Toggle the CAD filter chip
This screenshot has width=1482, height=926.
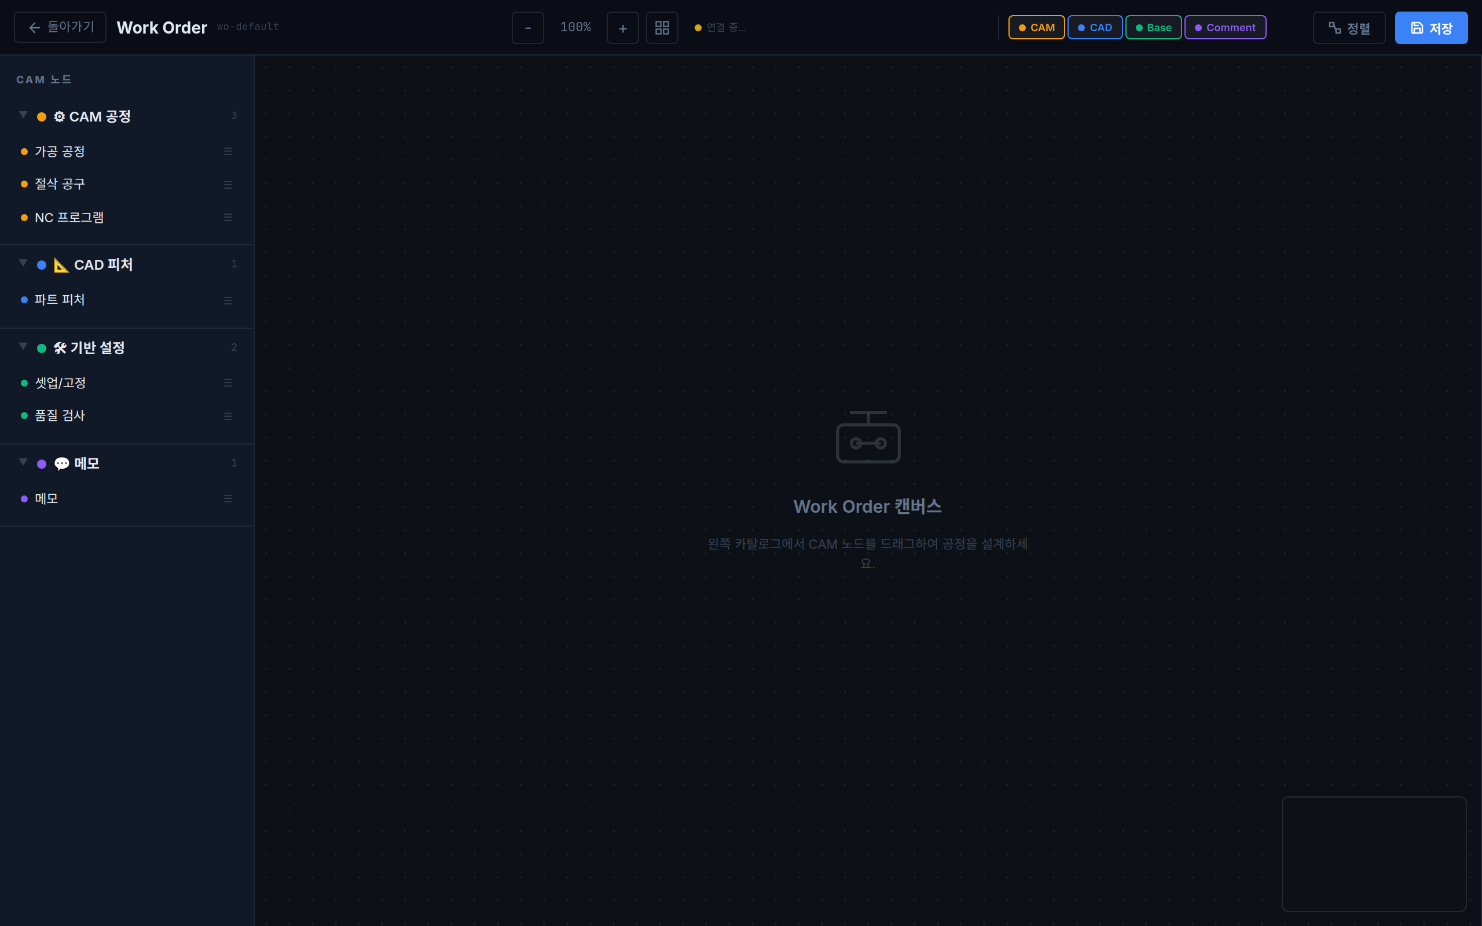click(x=1094, y=28)
